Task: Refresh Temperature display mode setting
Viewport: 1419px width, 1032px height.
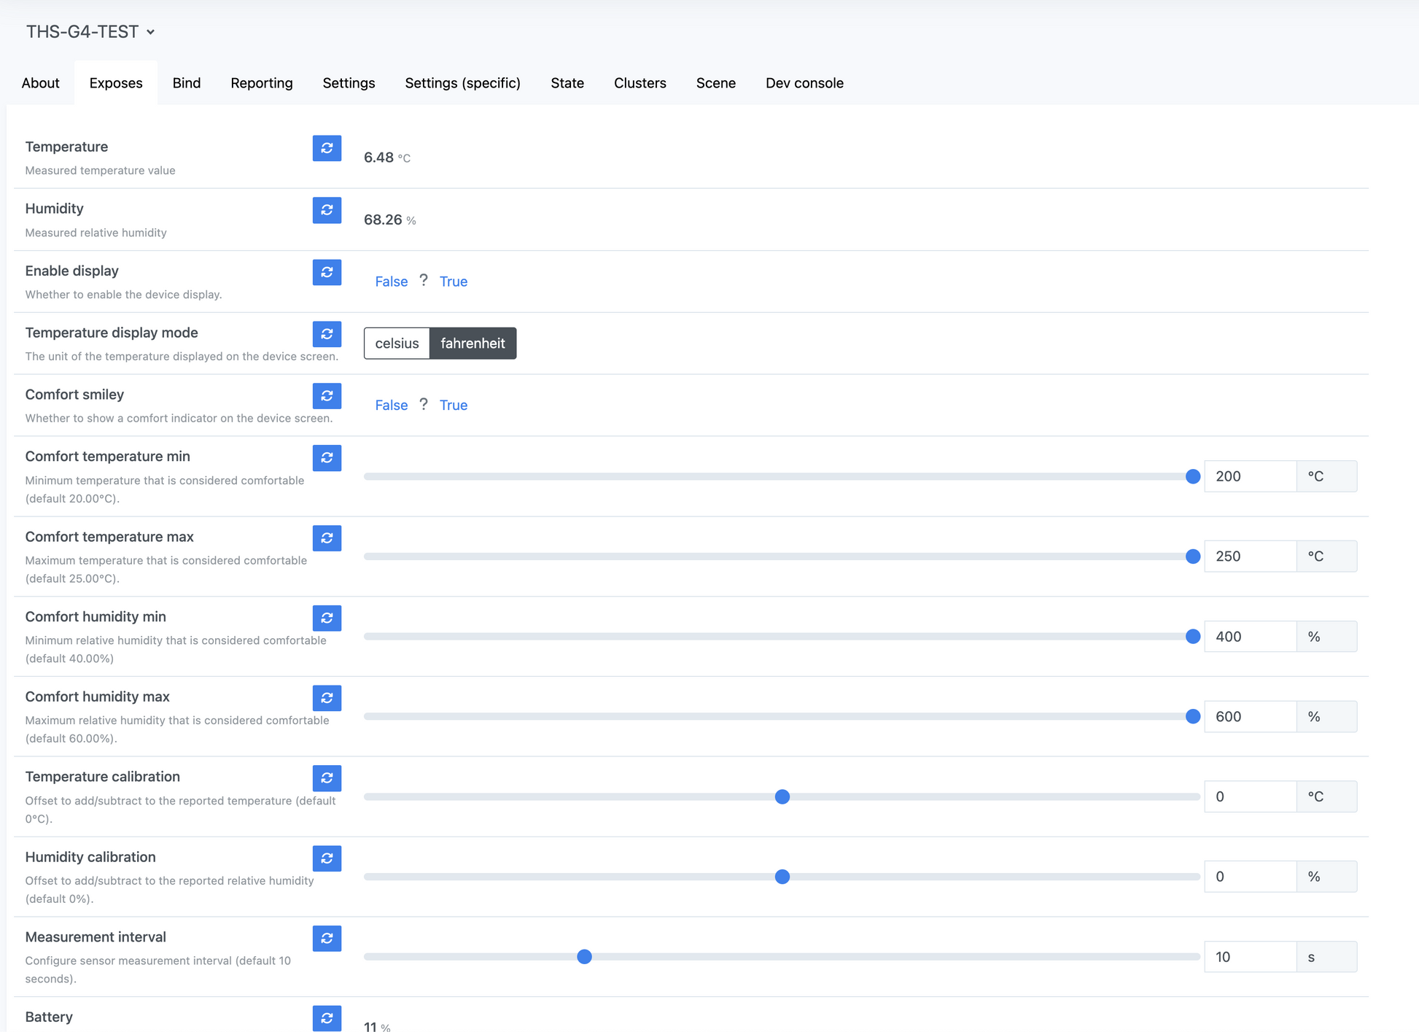Action: tap(327, 334)
